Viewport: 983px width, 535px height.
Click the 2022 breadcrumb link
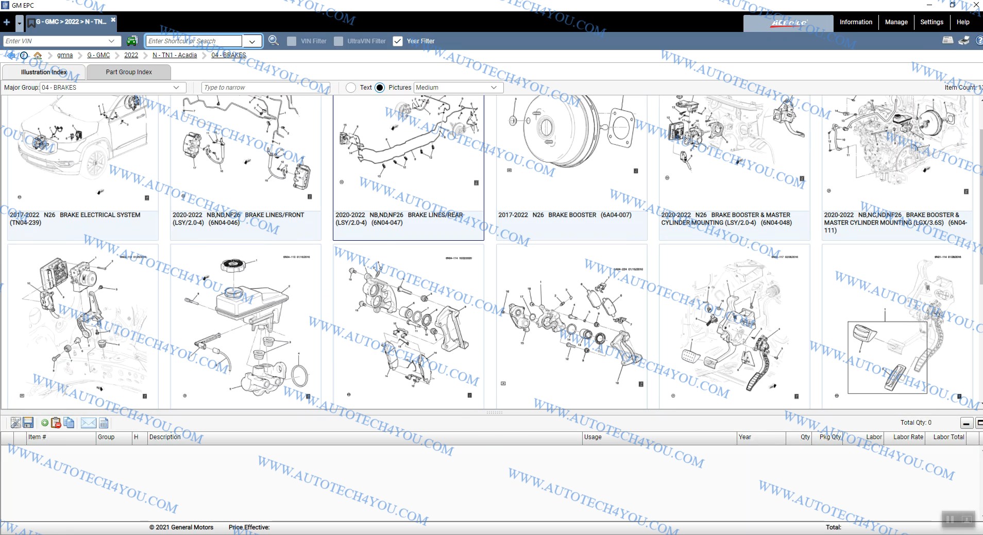pyautogui.click(x=131, y=55)
